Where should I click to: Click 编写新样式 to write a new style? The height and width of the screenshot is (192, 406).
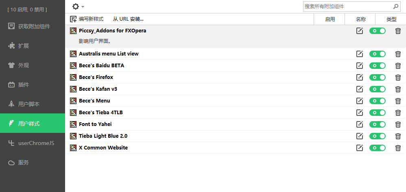[x=87, y=19]
